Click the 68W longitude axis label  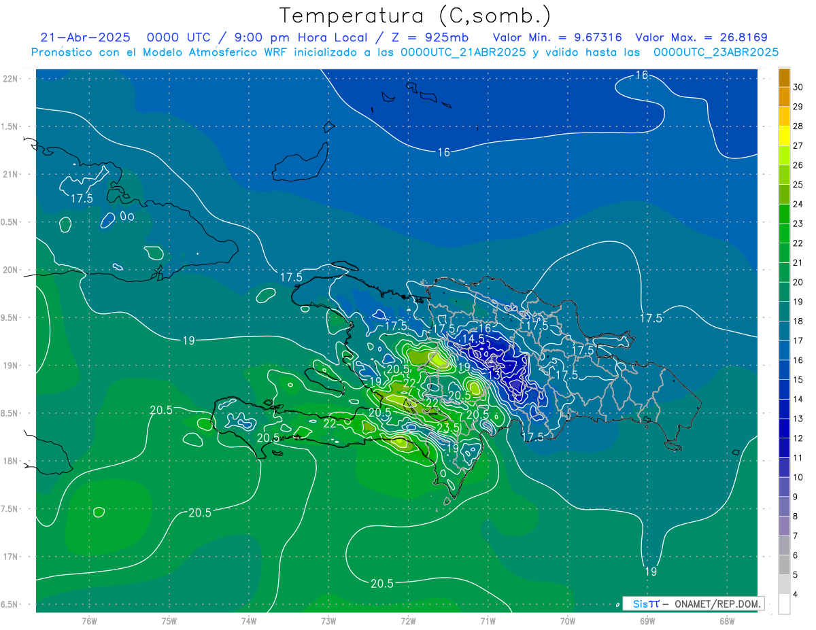(x=727, y=620)
